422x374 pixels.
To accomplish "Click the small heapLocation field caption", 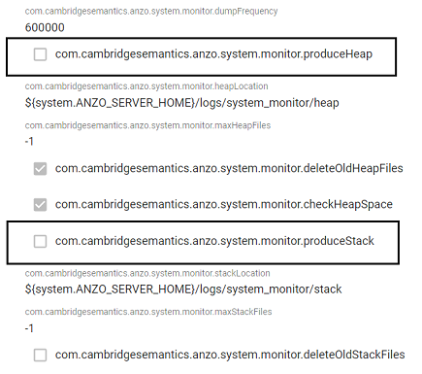I will [x=146, y=86].
